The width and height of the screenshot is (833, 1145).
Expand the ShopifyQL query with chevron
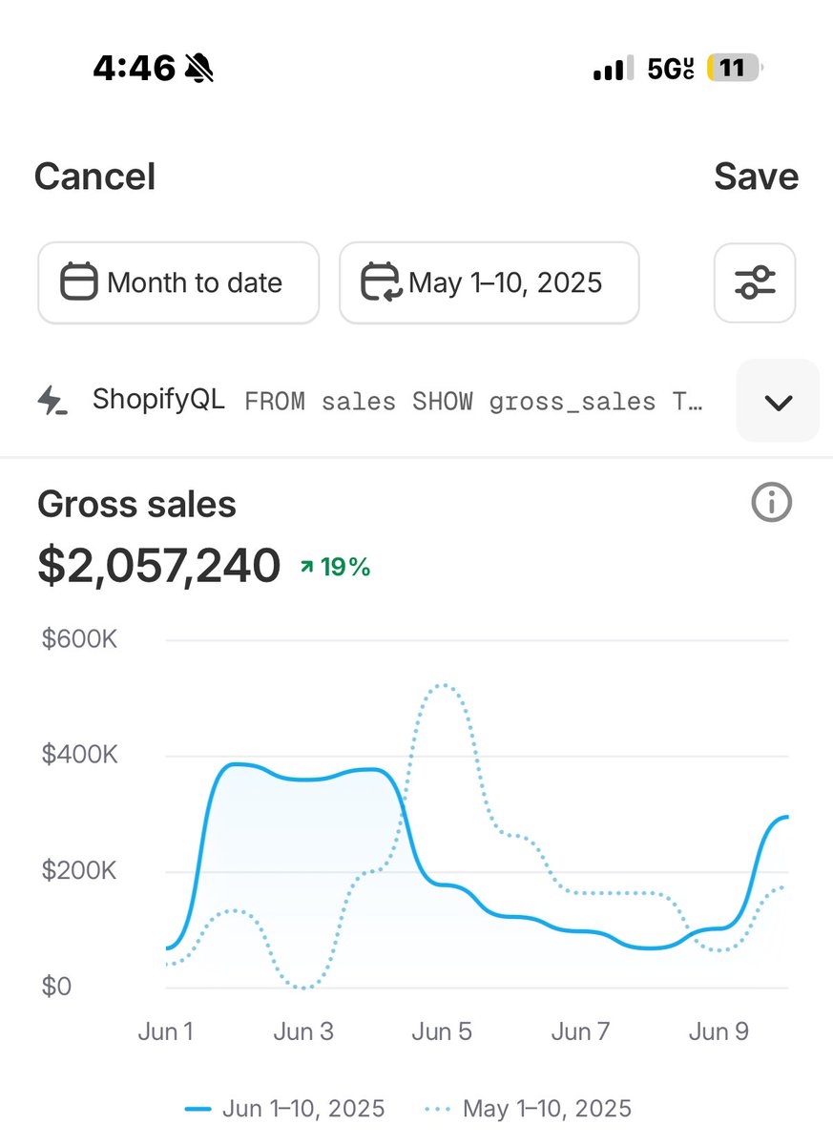coord(778,402)
